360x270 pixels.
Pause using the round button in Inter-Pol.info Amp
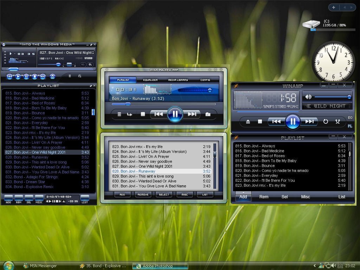[x=175, y=114]
